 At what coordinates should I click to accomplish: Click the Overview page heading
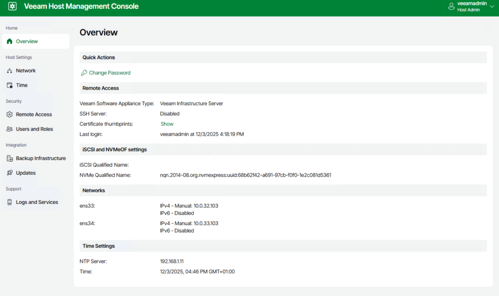point(98,33)
